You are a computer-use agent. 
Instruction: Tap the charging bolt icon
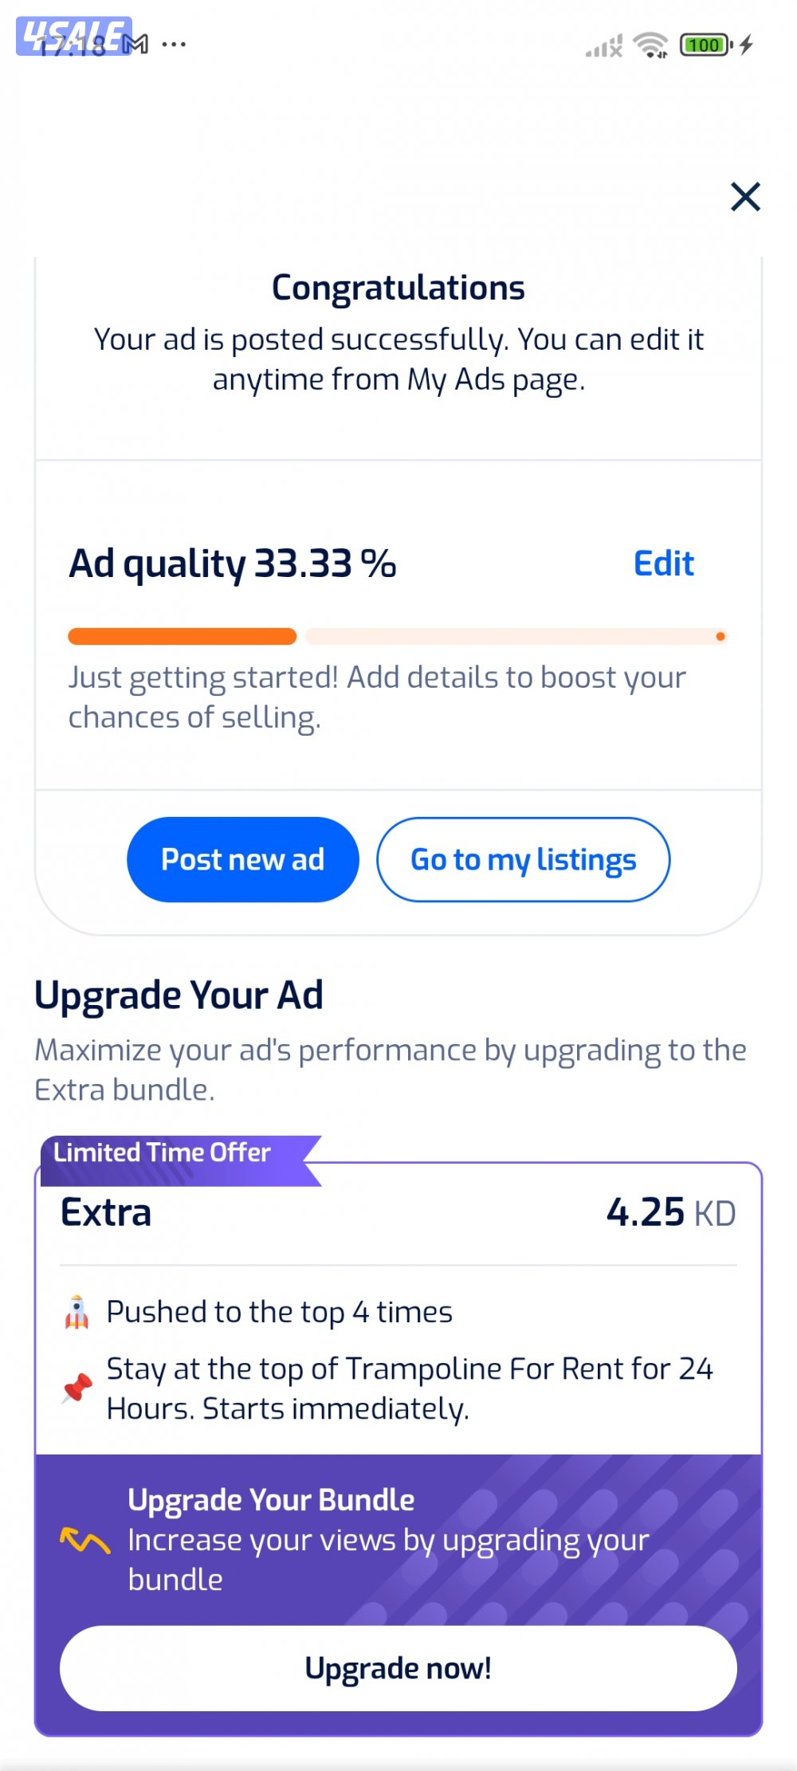(746, 45)
